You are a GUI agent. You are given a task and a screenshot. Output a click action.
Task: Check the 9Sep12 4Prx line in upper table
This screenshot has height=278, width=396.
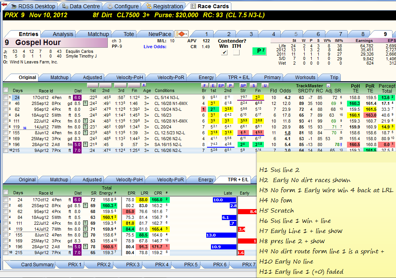(x=6, y=109)
